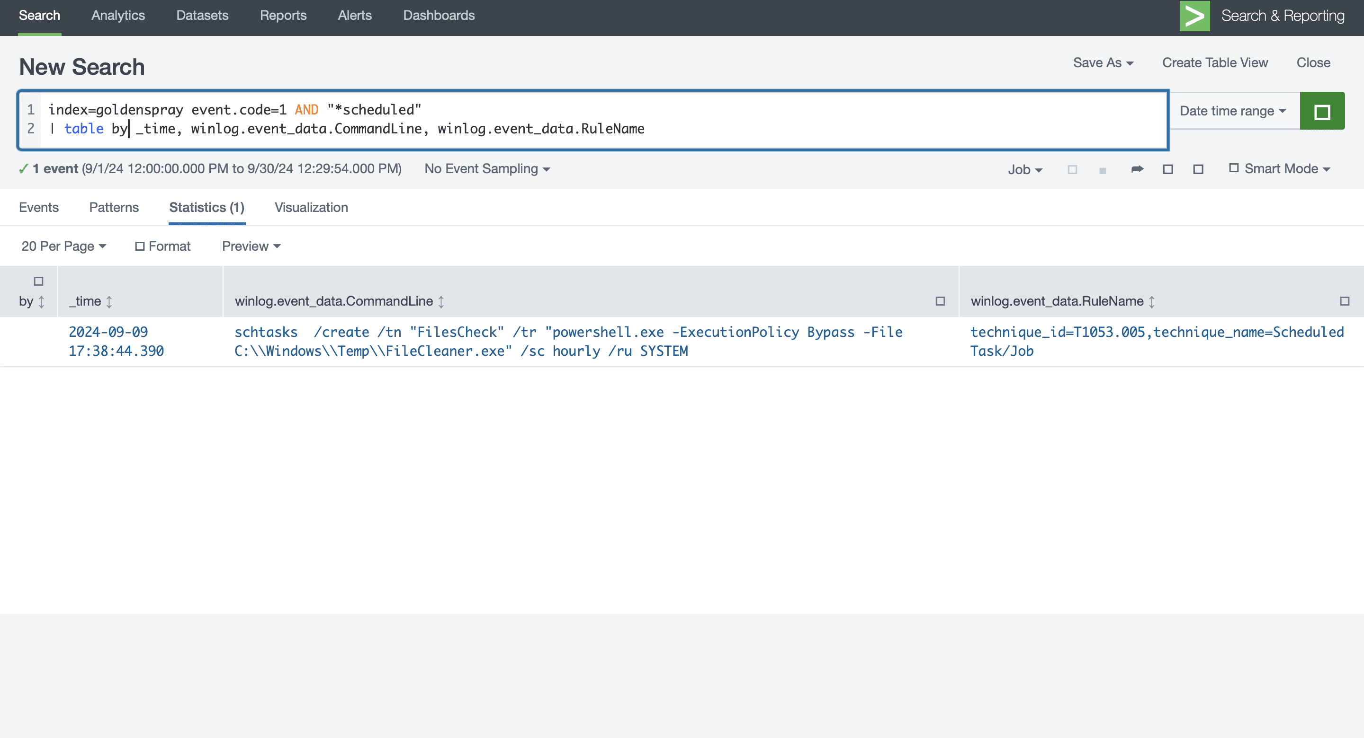Click the '1 event' result summary text
The image size is (1364, 738).
[x=55, y=169]
